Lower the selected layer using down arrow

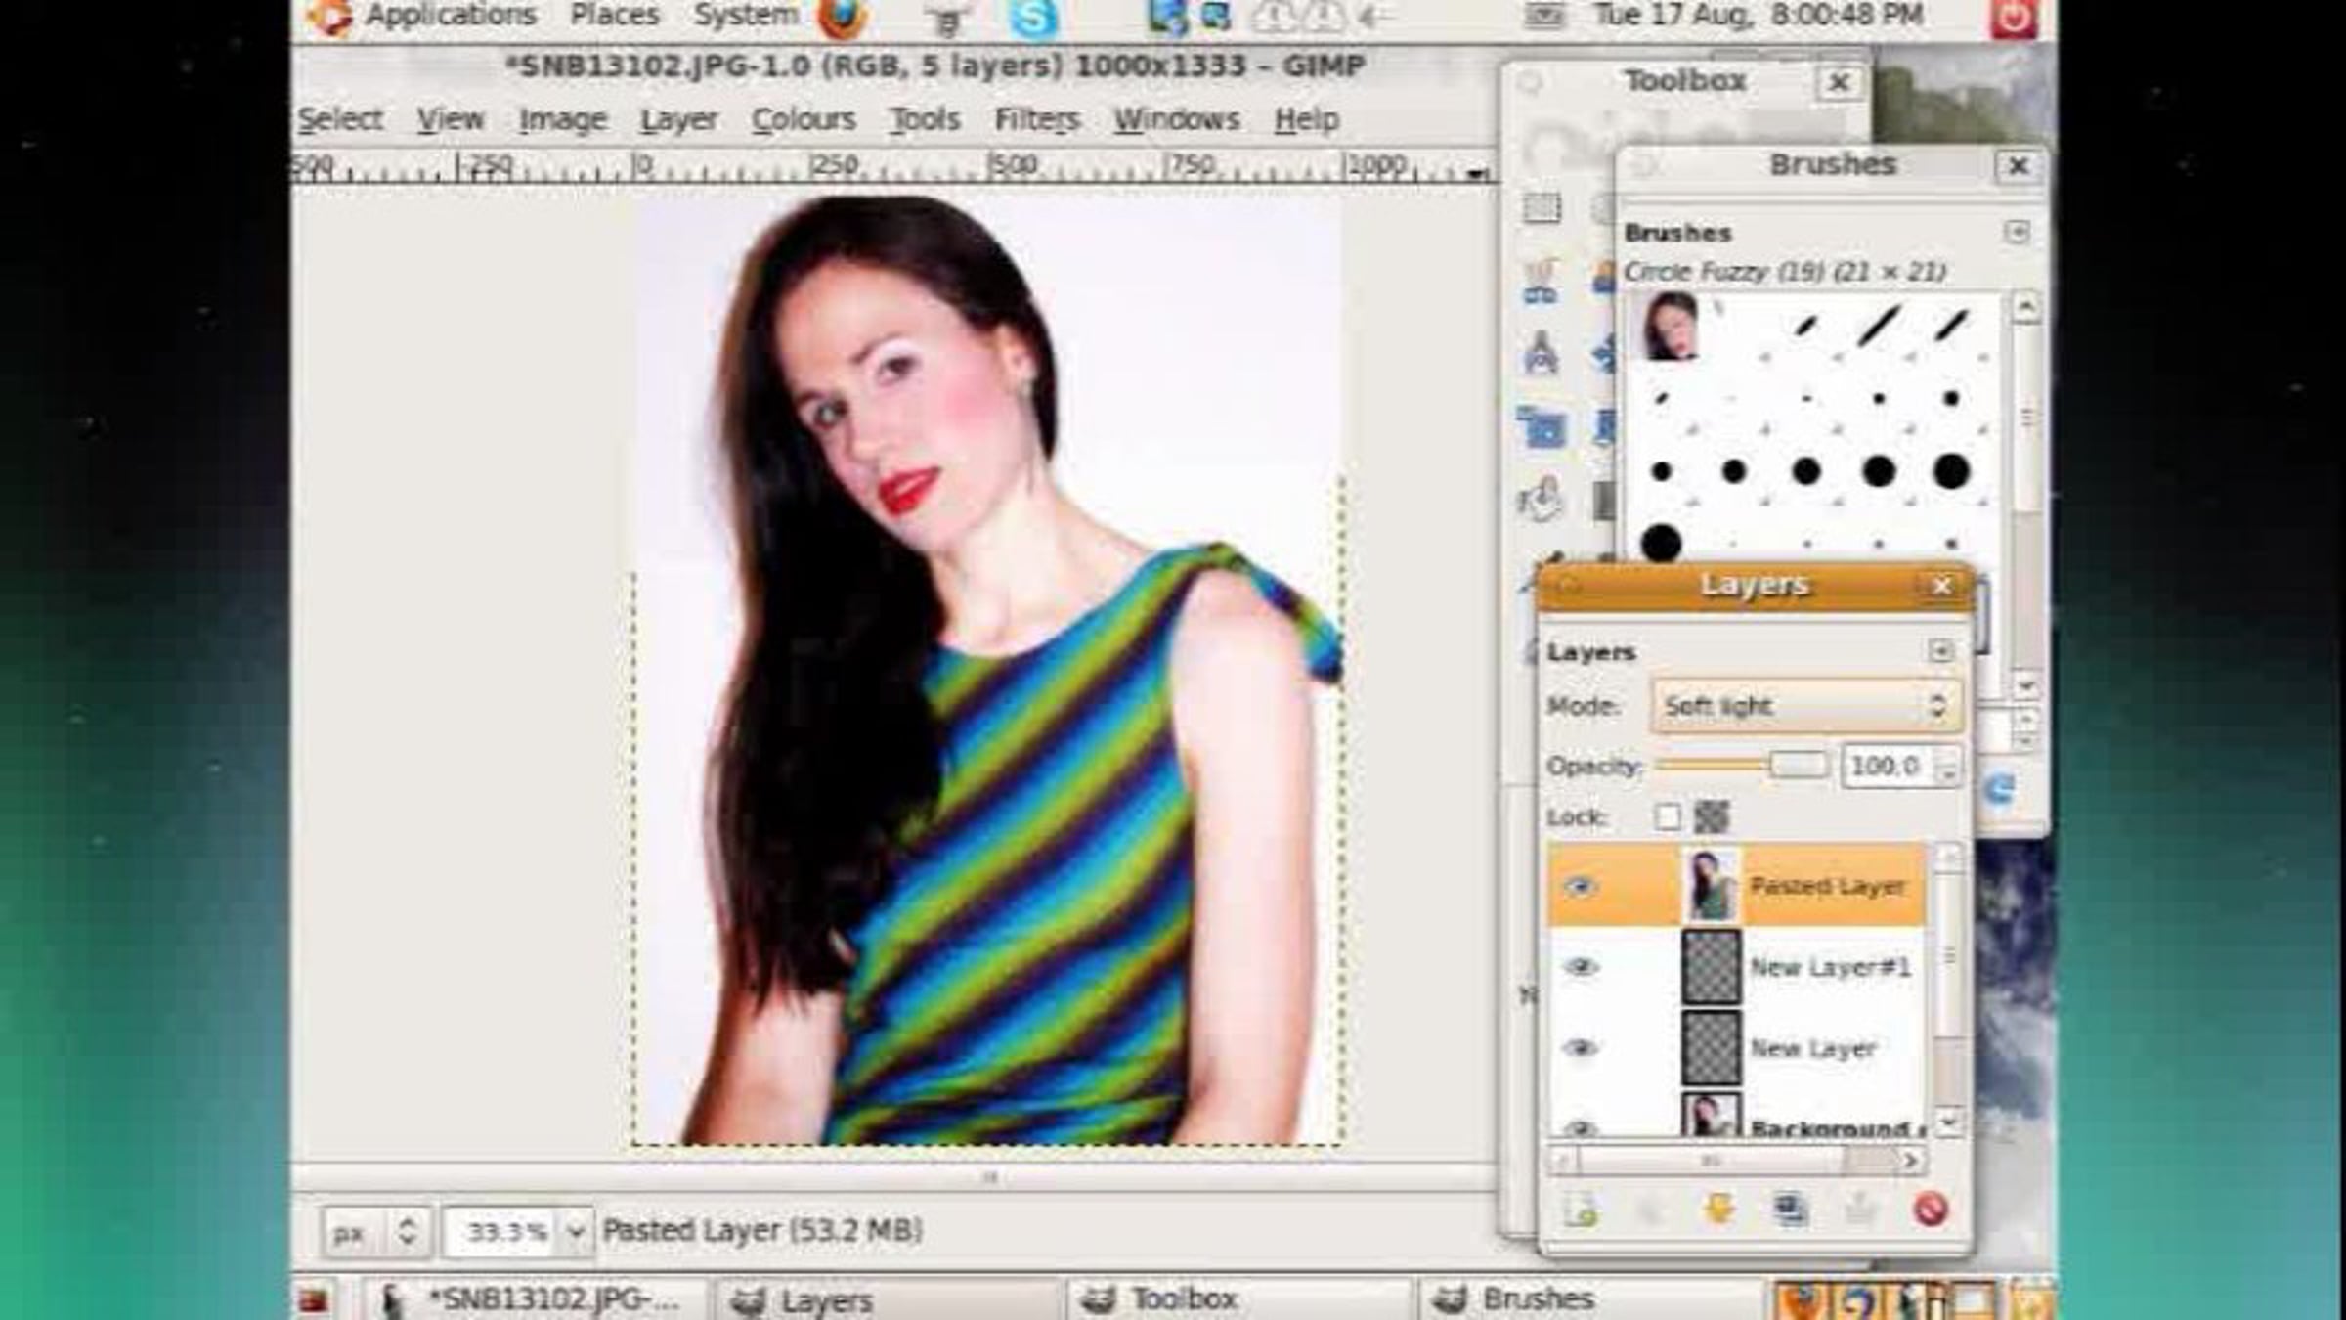coord(1719,1210)
